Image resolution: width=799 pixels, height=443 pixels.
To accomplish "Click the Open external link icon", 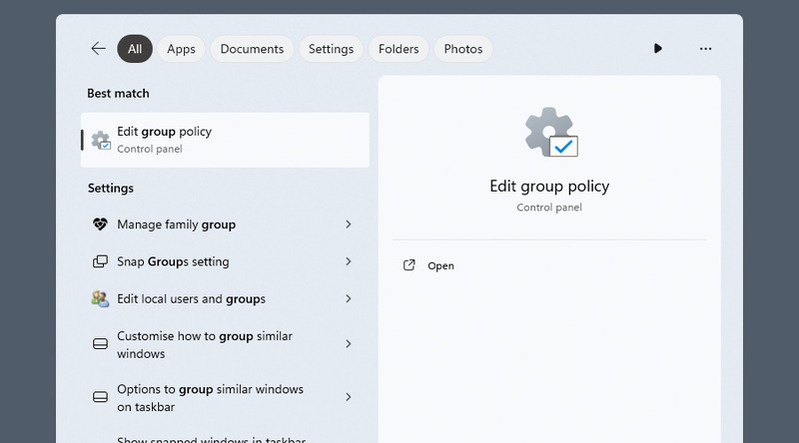I will 408,265.
